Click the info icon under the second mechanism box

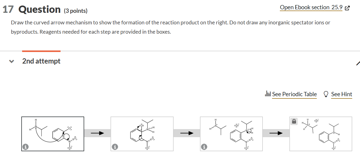[115, 146]
